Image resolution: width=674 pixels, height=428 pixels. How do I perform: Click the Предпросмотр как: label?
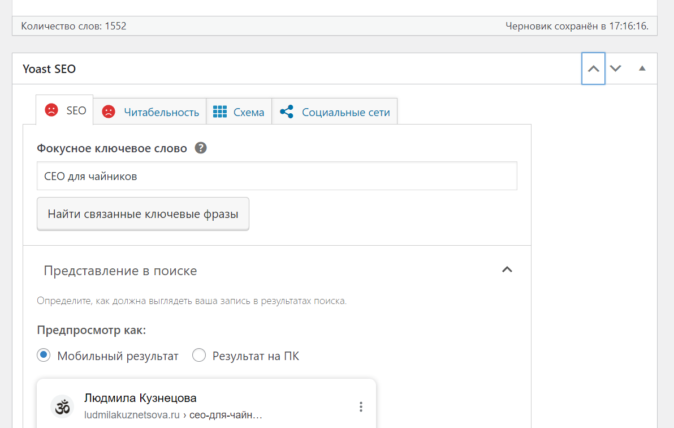click(x=92, y=330)
